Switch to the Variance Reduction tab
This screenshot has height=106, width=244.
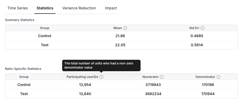79,8
